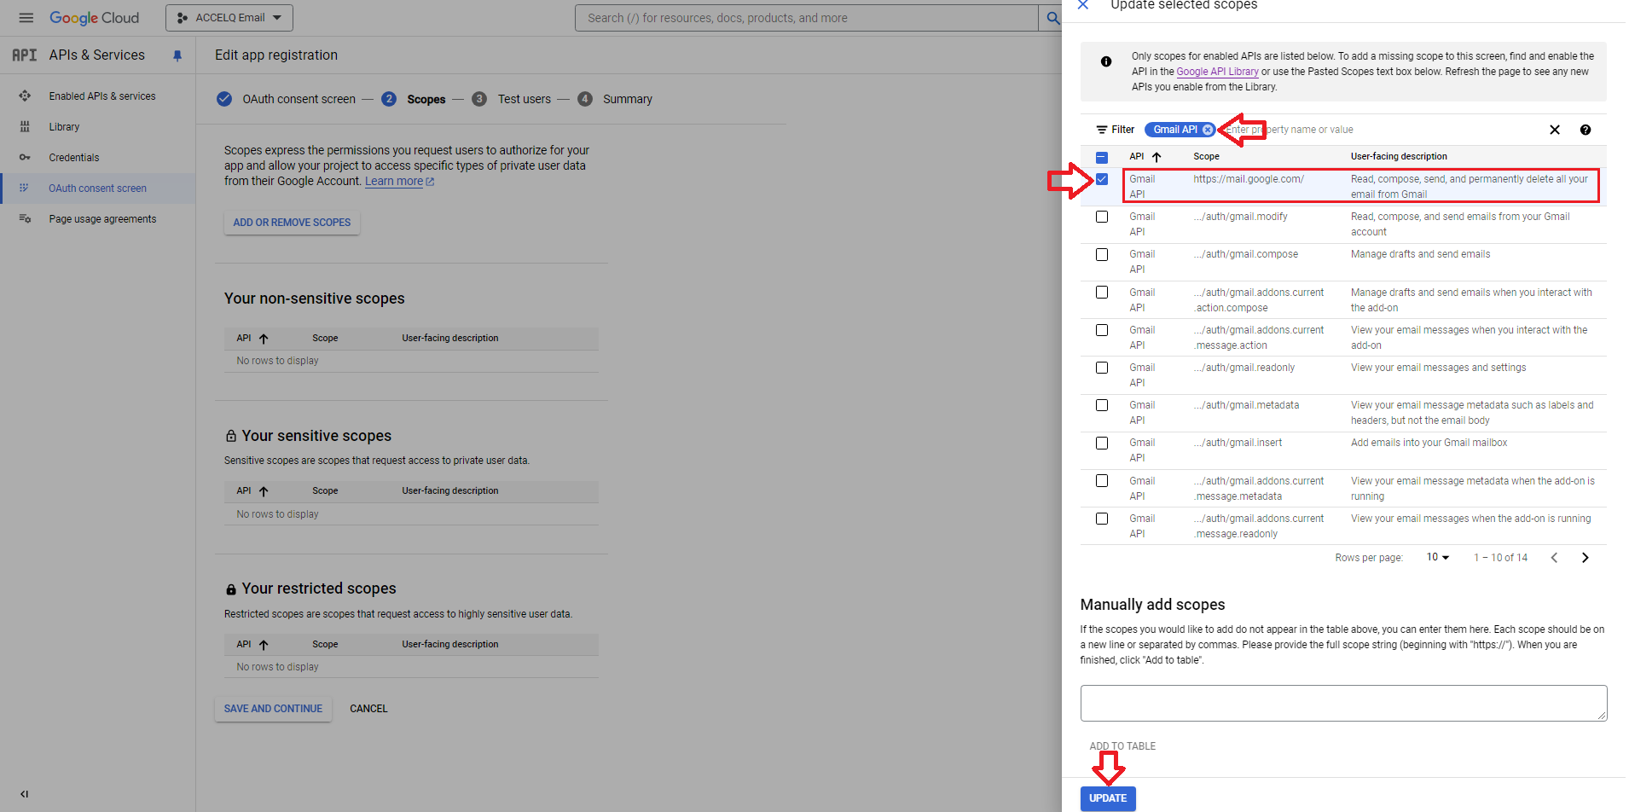Viewport: 1629px width, 812px height.
Task: Check the gmail.compose scope
Action: pyautogui.click(x=1102, y=255)
